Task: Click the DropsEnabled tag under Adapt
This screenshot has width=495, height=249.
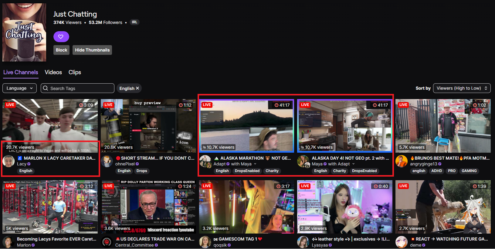Action: (247, 171)
